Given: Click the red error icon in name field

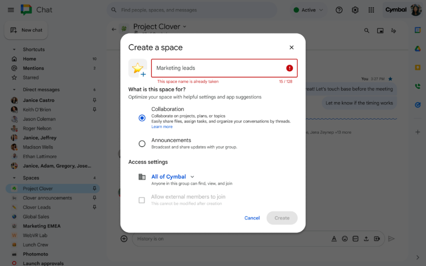Looking at the screenshot, I should click(x=290, y=68).
